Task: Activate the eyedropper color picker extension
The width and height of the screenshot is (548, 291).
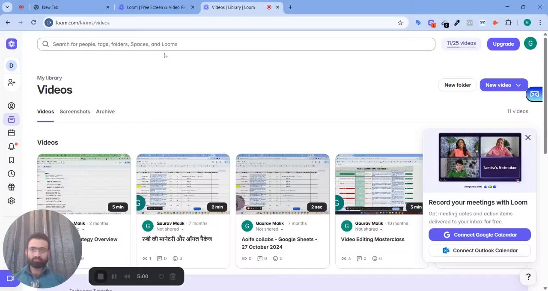Action: (x=457, y=23)
